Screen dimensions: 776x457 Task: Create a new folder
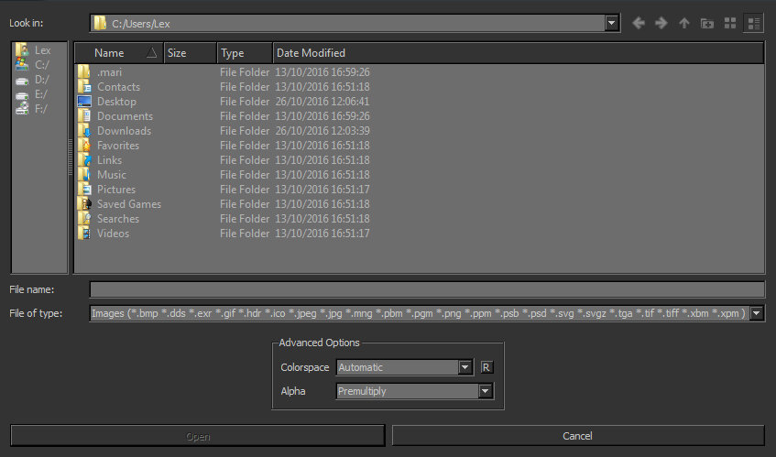pyautogui.click(x=706, y=23)
